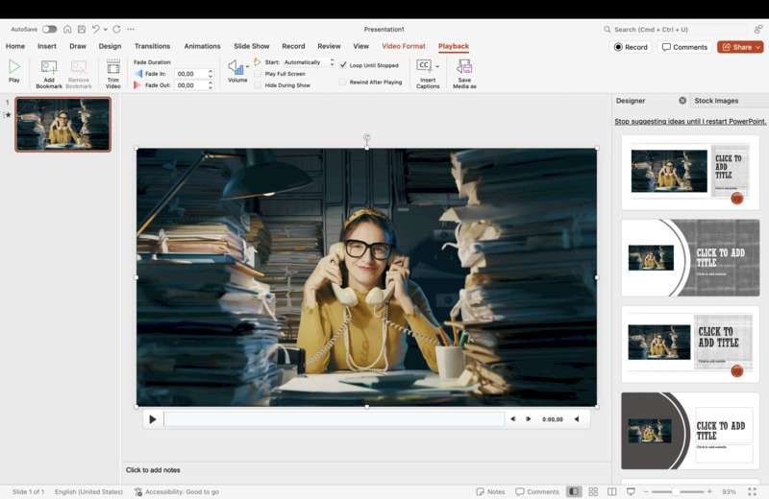Open the Undo history dropdown arrow

(106, 30)
